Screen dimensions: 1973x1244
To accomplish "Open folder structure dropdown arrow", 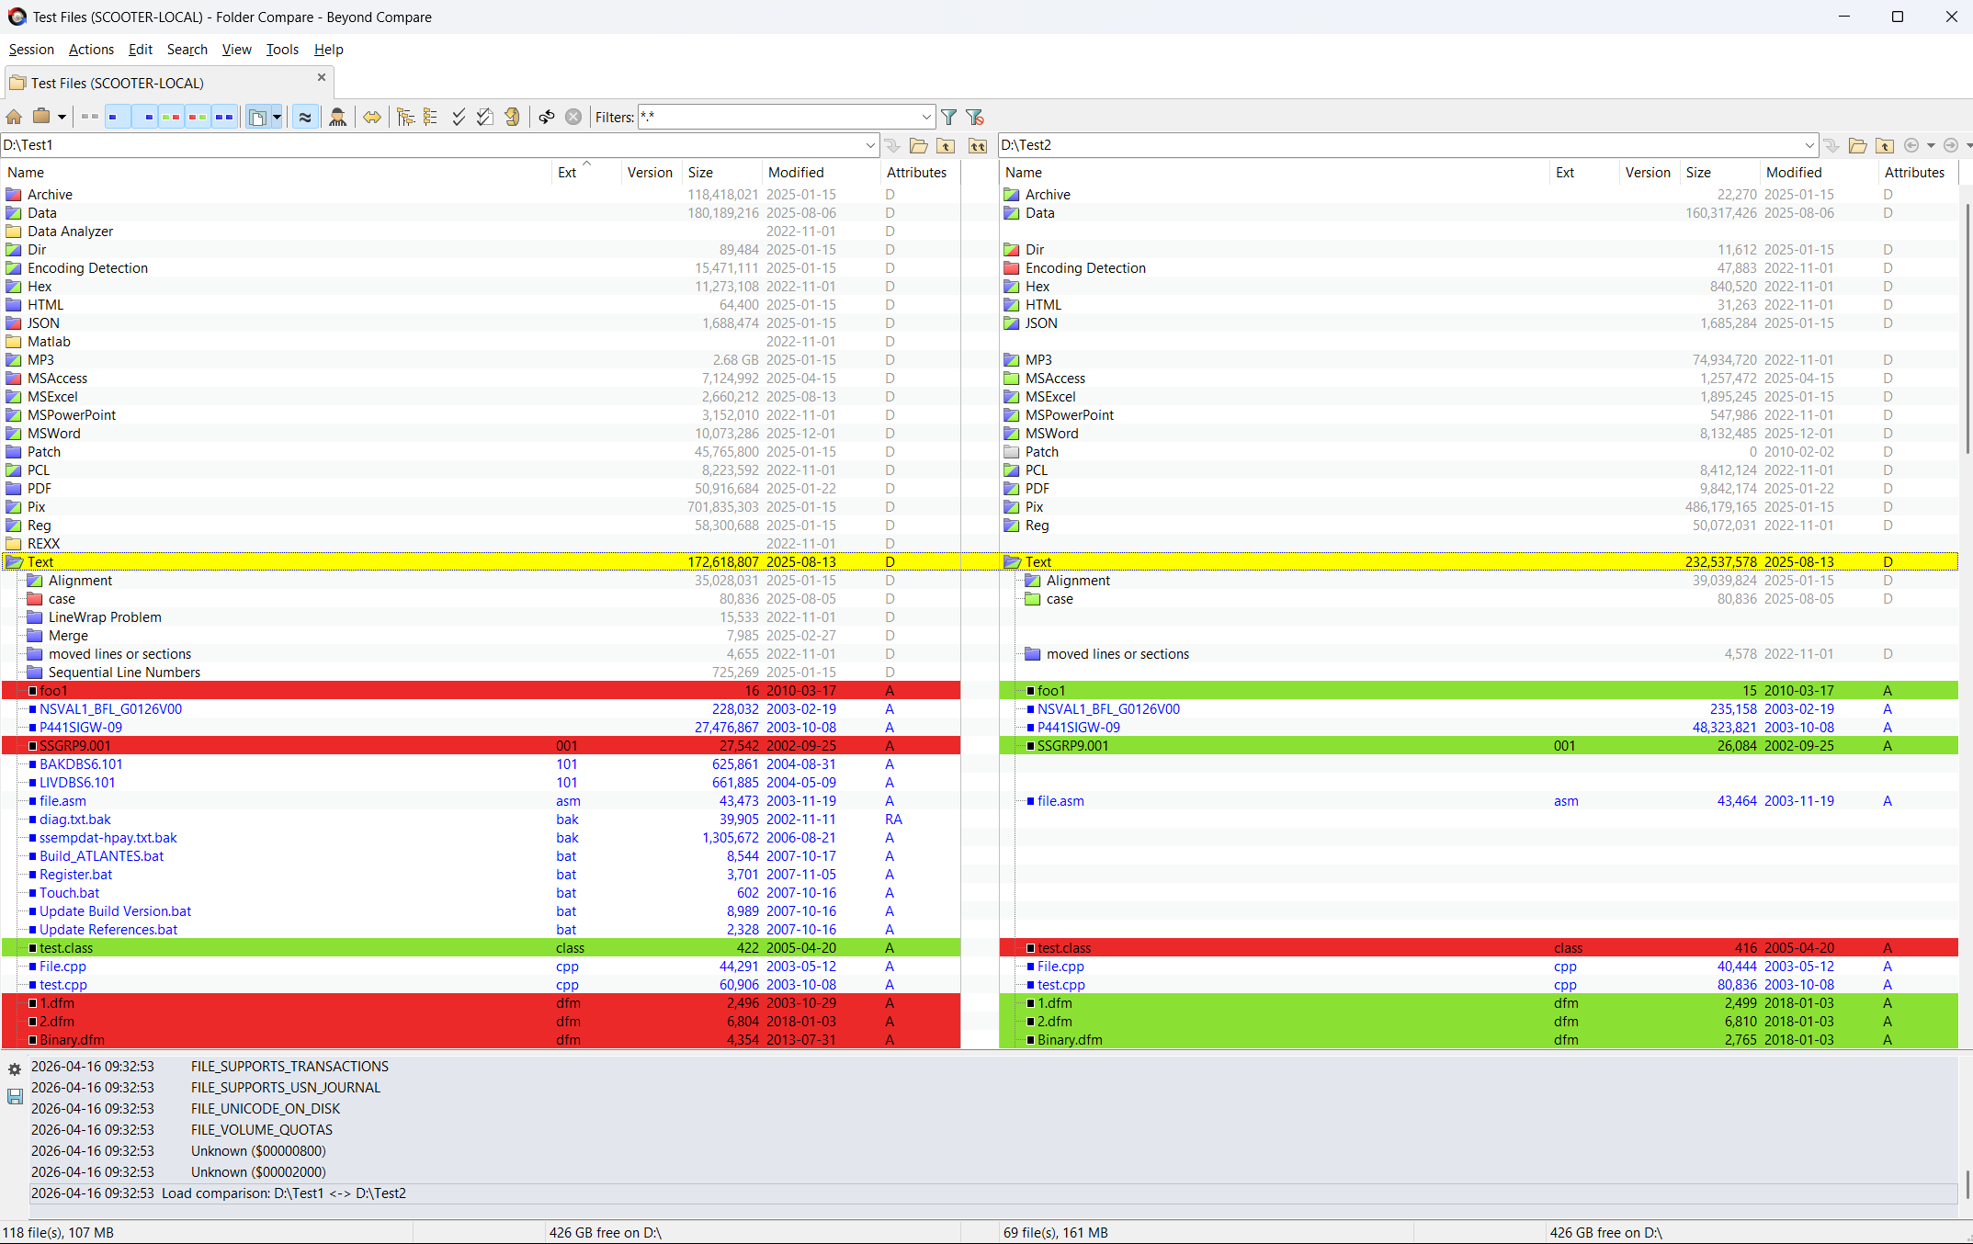I will [277, 117].
